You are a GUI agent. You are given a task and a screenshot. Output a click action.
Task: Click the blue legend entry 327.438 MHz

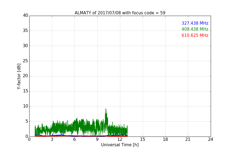click(195, 23)
